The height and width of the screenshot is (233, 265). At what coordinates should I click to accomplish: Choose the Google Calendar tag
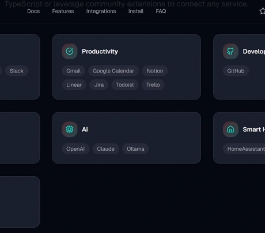click(113, 71)
